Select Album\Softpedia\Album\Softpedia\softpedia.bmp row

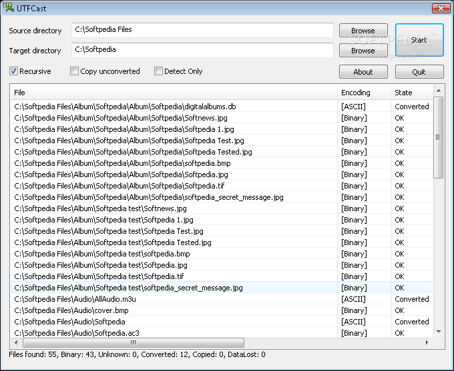pos(222,163)
